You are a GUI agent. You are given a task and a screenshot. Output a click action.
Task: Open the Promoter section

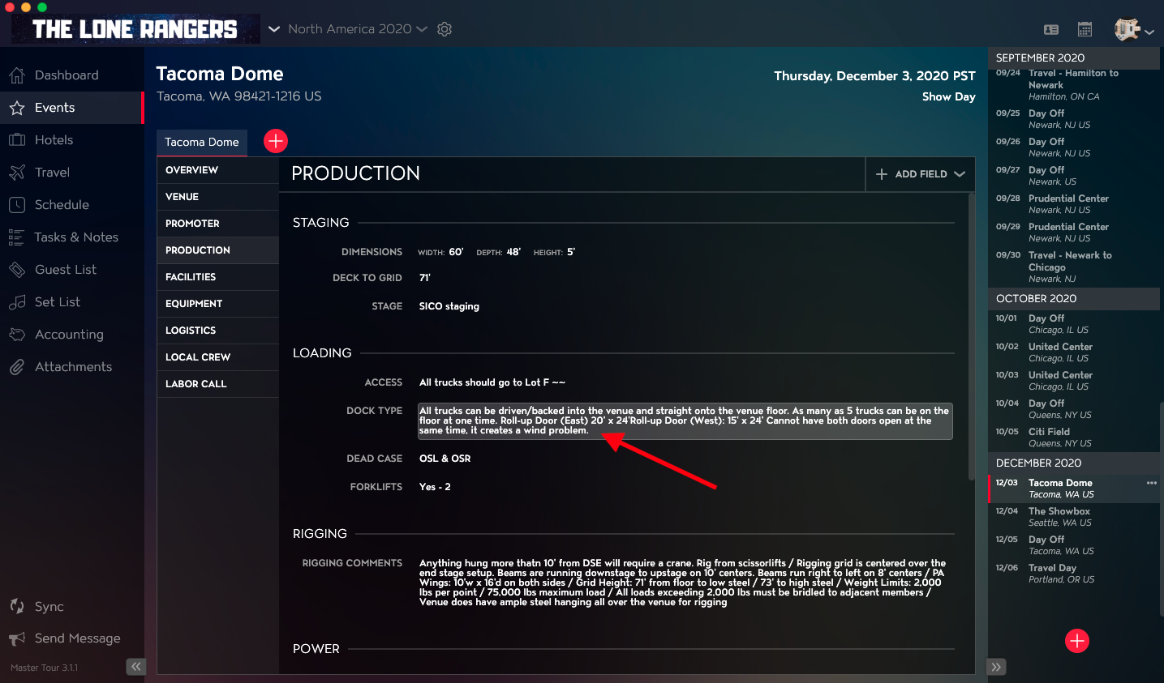[x=217, y=224]
